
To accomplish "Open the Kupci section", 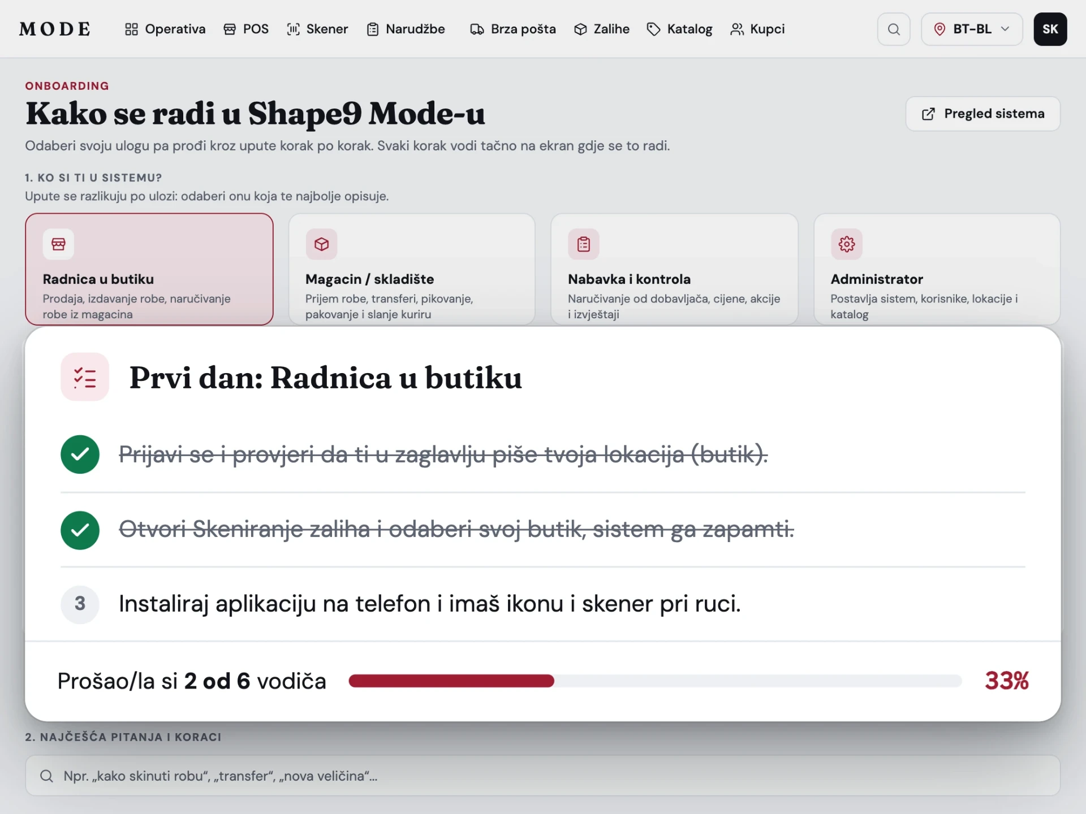I will (x=757, y=29).
